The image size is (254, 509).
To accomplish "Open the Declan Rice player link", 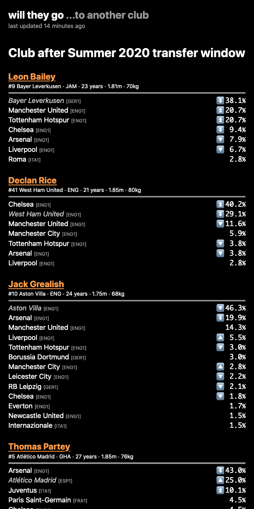I will coord(33,180).
